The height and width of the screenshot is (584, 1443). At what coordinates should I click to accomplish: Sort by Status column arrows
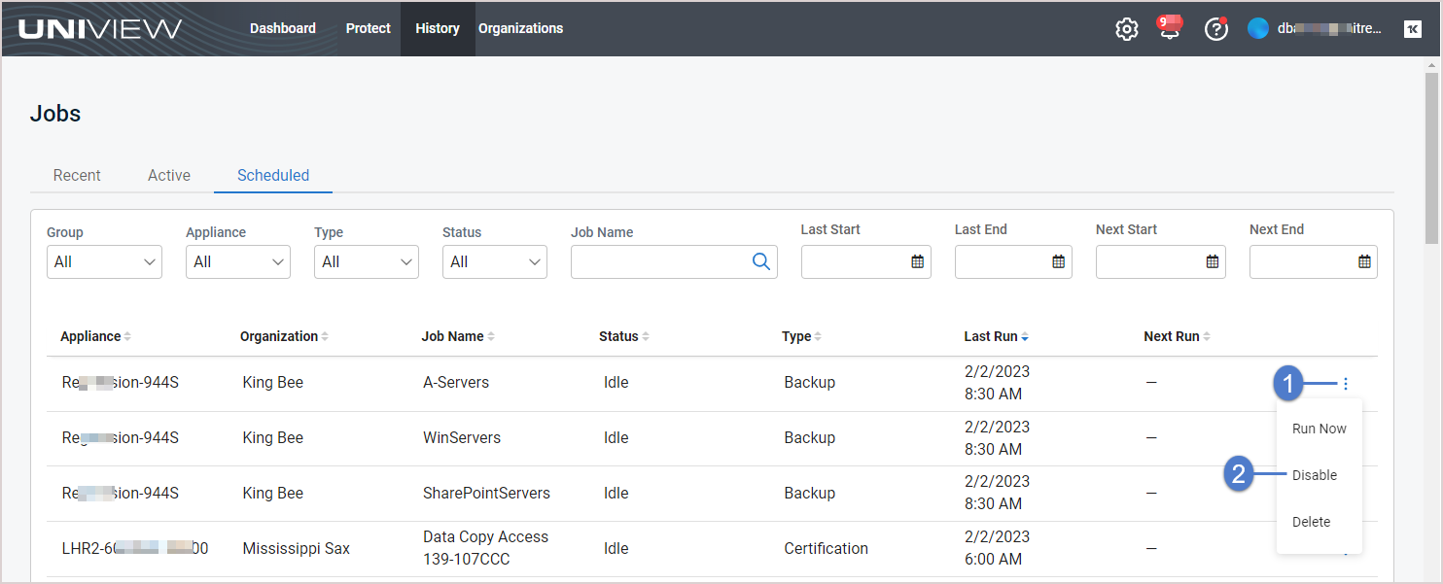tap(646, 337)
